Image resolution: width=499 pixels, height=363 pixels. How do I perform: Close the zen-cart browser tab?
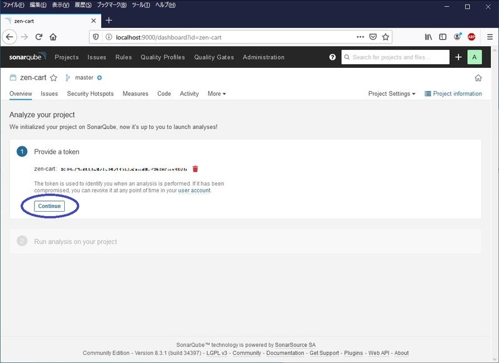pyautogui.click(x=94, y=21)
